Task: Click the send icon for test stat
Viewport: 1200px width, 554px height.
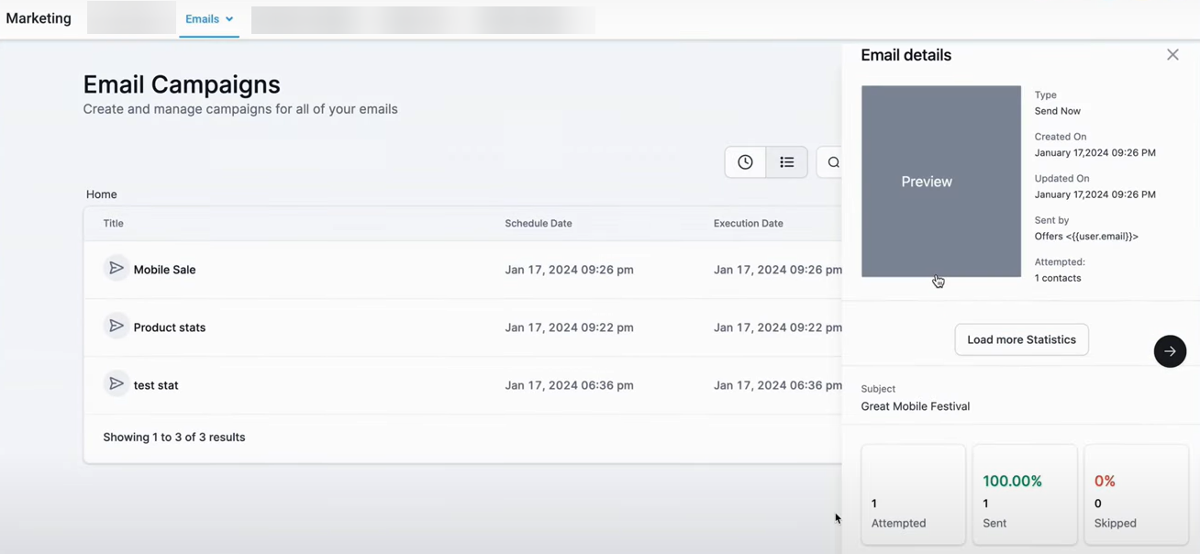Action: click(116, 384)
